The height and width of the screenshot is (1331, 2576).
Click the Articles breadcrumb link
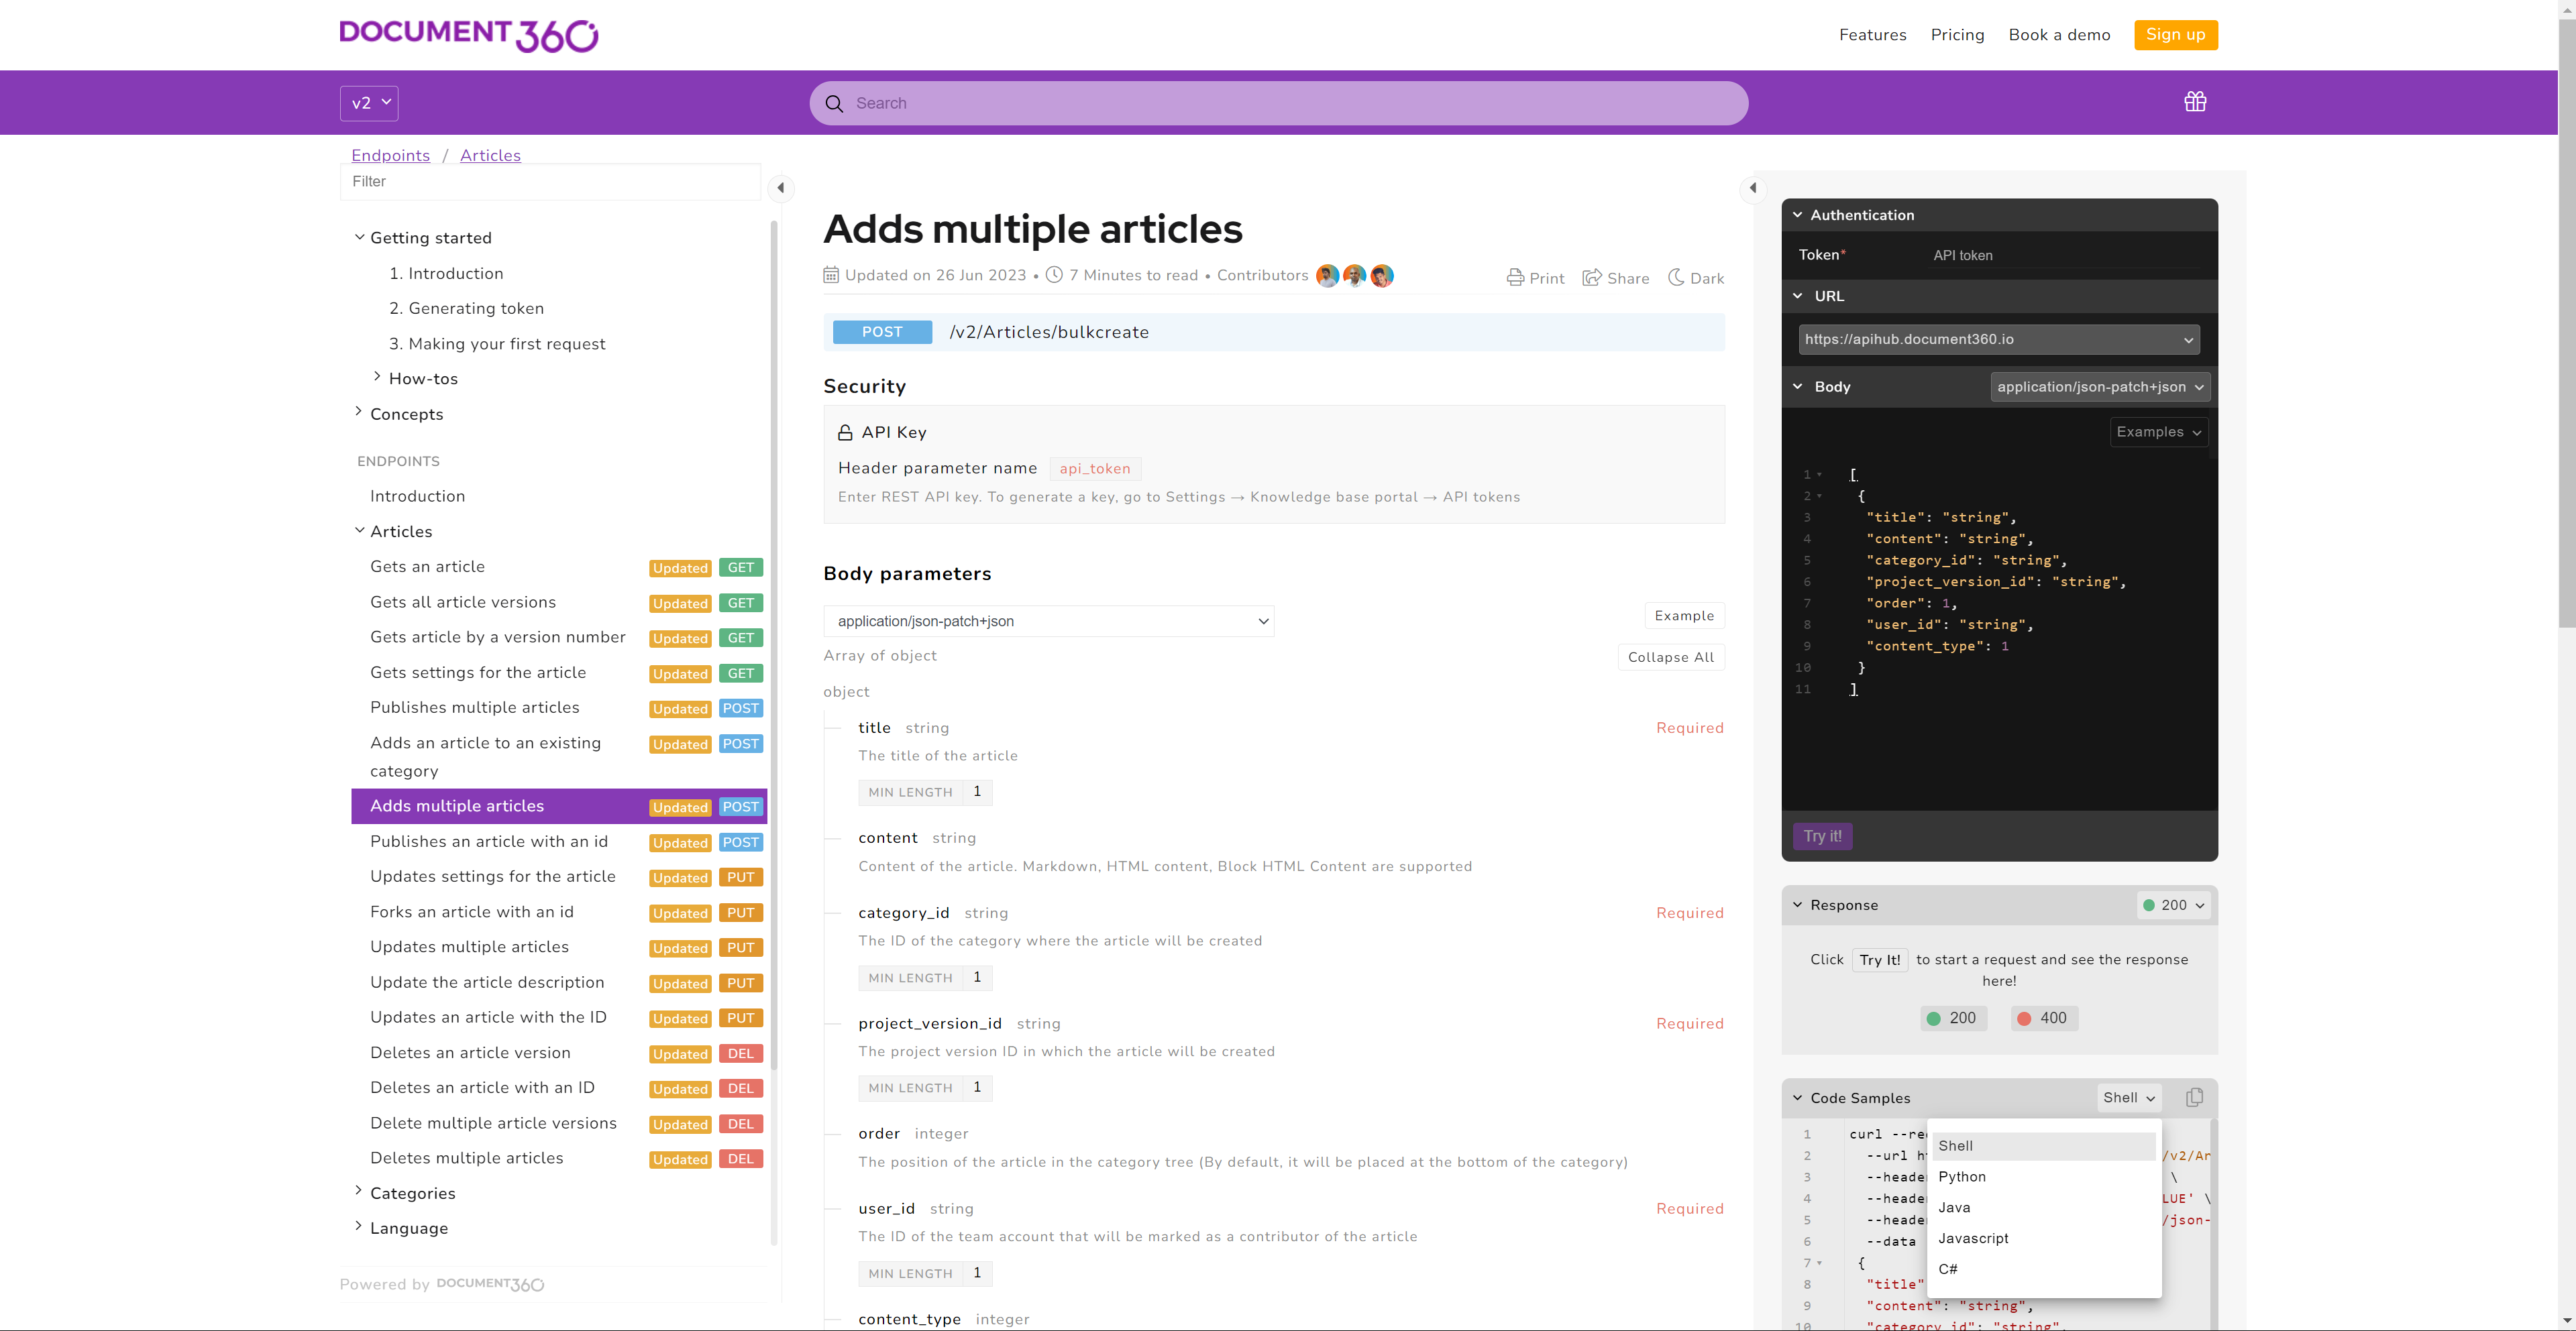[490, 156]
